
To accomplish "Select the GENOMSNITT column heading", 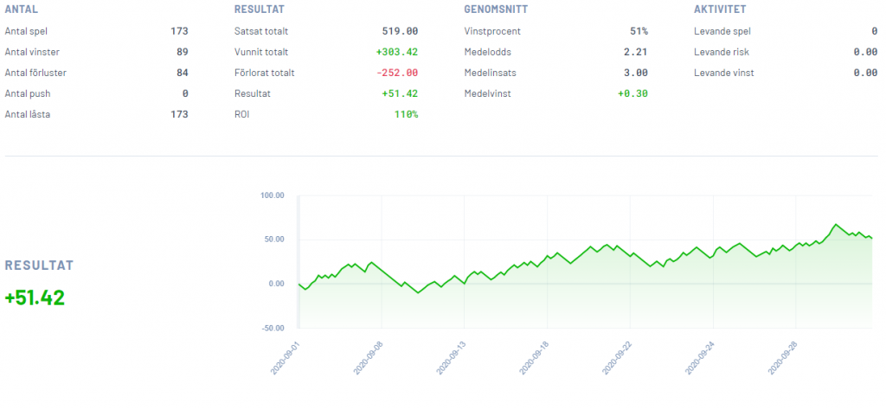I will point(497,10).
